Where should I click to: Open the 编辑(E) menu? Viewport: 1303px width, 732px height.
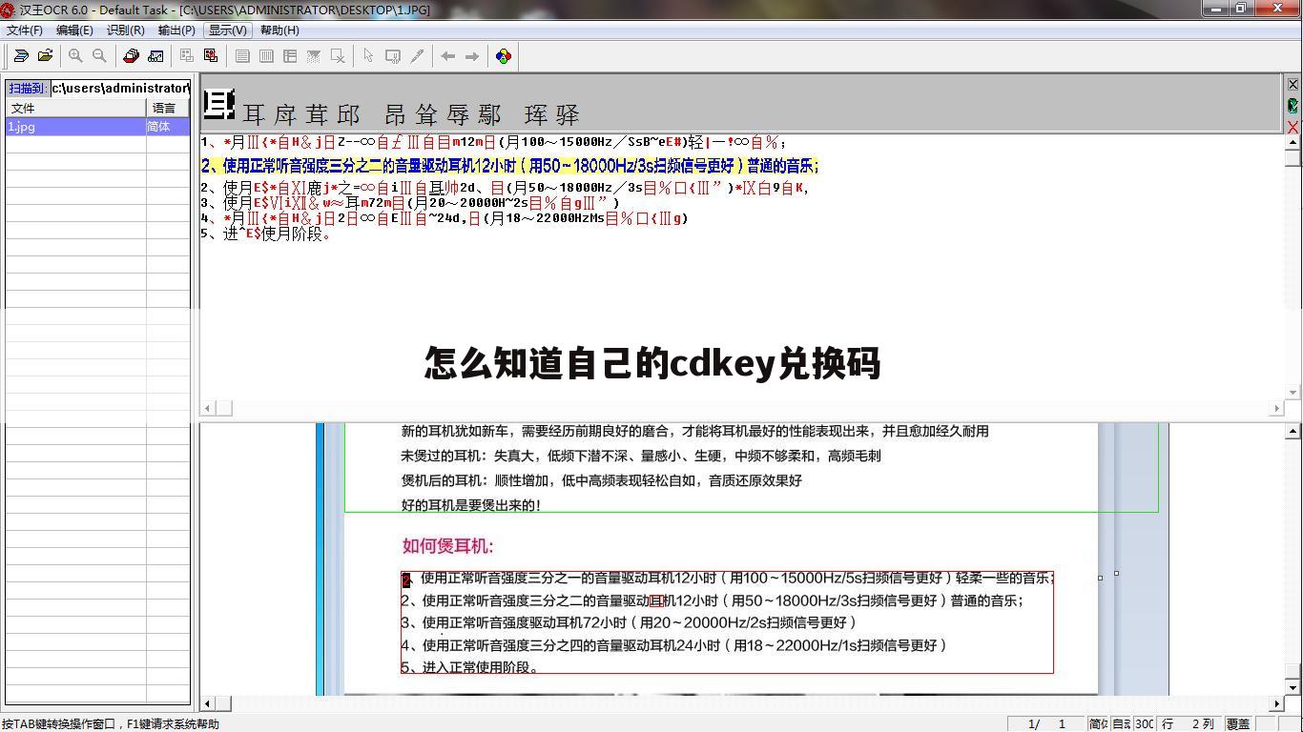(74, 30)
